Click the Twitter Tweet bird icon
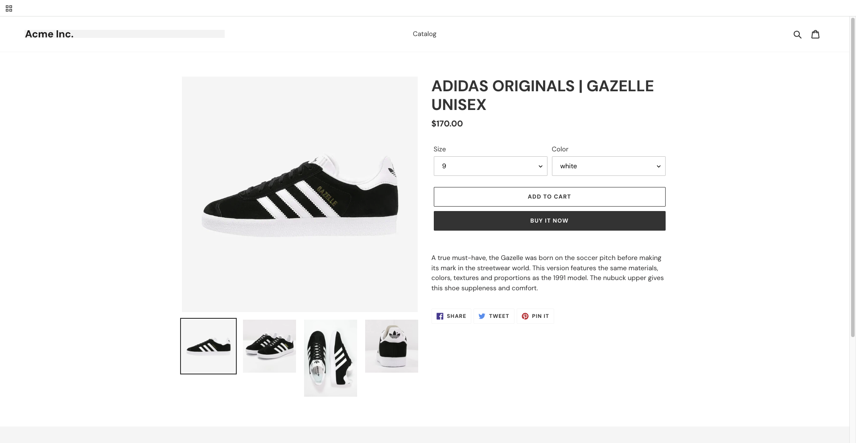This screenshot has height=443, width=856. coord(482,316)
